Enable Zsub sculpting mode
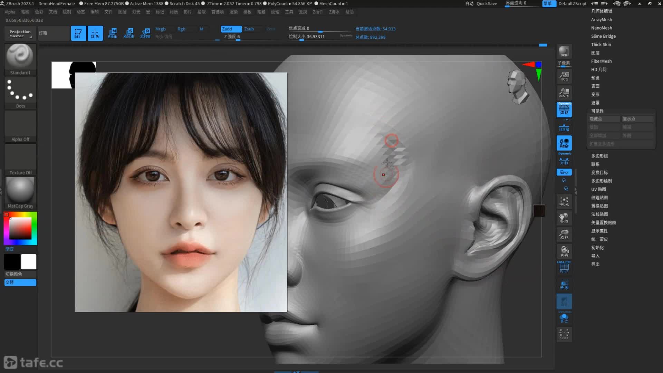This screenshot has width=663, height=373. 253,29
